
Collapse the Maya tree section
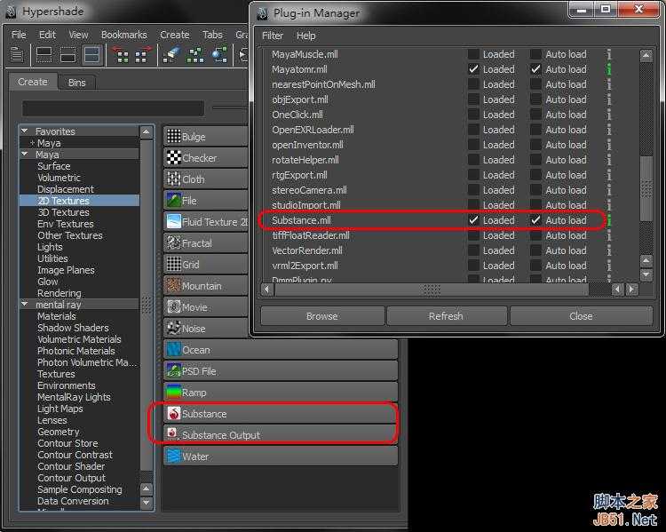point(25,155)
